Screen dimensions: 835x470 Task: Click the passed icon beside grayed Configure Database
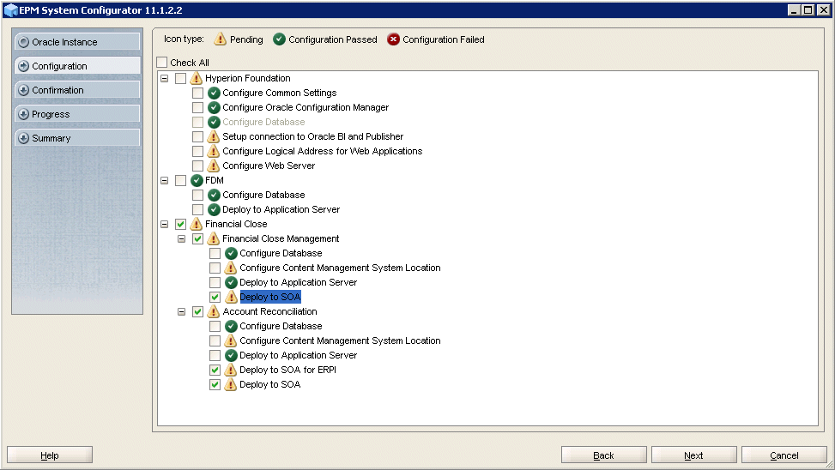coord(214,122)
